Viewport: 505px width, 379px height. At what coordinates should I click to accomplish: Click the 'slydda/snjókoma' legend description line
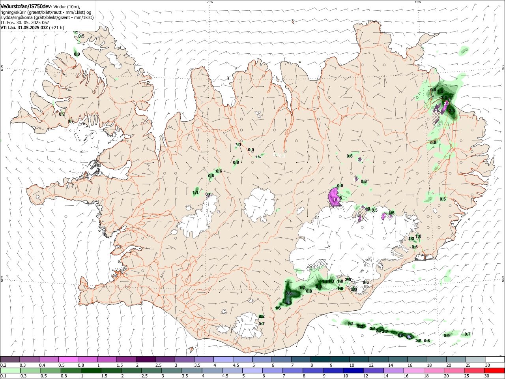point(47,17)
